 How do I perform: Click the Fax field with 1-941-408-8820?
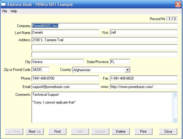point(144,78)
